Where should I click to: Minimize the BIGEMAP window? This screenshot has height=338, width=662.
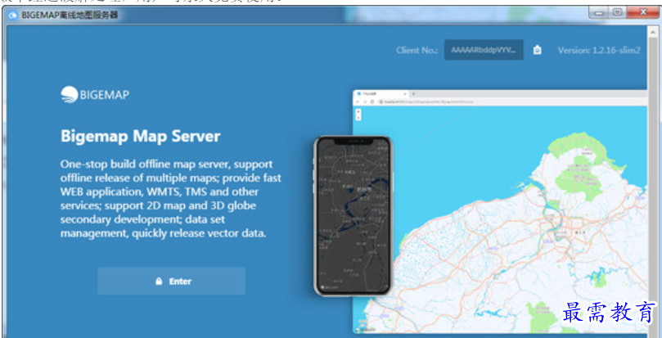598,12
